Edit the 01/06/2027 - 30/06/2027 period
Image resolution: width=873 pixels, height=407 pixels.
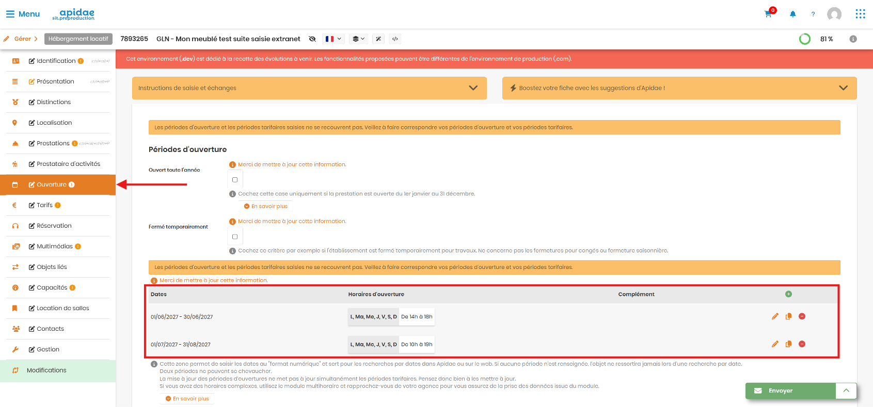(x=775, y=316)
